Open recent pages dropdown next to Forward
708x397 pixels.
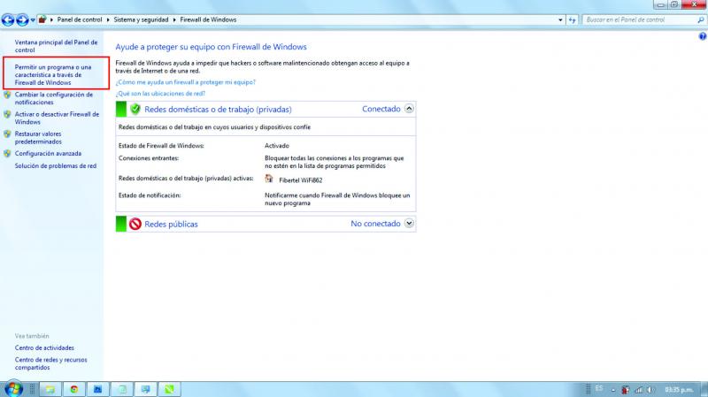point(33,20)
